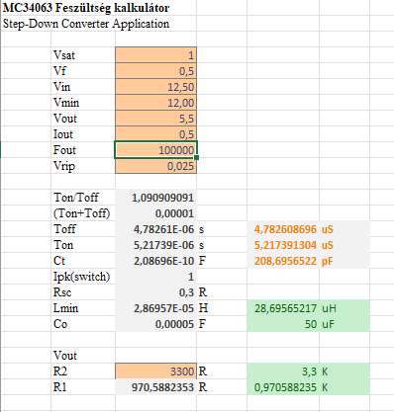
Task: Select the (Ton+Toff) label cell
Action: pos(83,213)
